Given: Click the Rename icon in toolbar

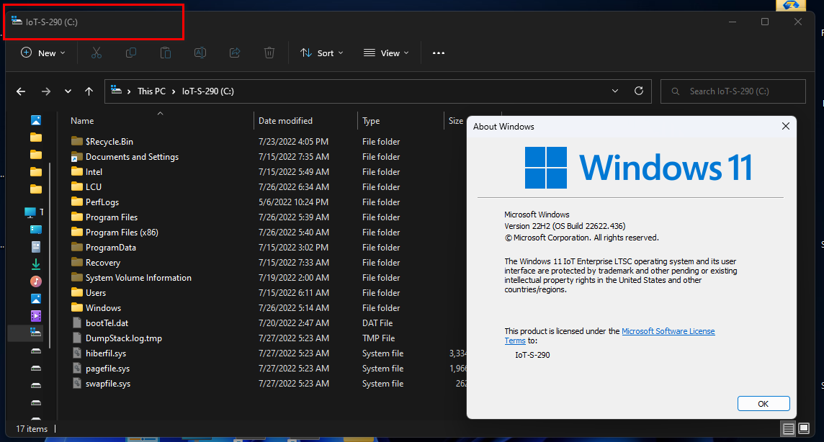Looking at the screenshot, I should [200, 53].
